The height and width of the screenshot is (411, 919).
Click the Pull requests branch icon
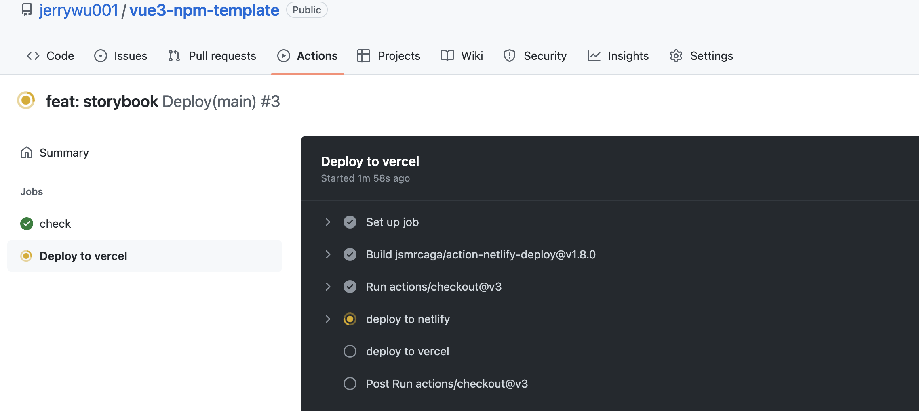(x=174, y=56)
